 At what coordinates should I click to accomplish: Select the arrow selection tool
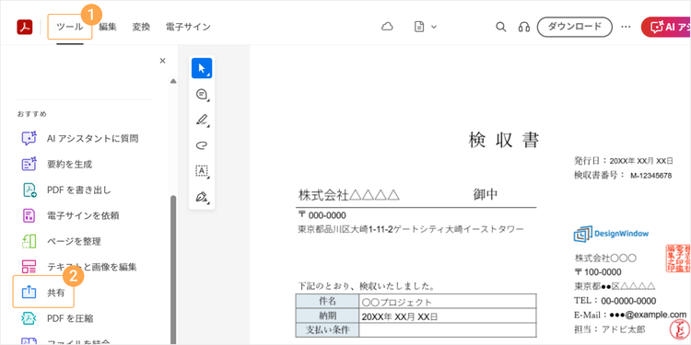[202, 68]
